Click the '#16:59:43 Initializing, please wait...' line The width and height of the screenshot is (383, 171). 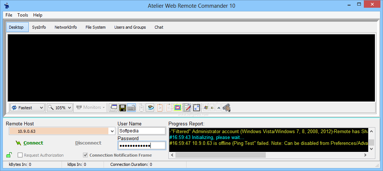pos(207,138)
